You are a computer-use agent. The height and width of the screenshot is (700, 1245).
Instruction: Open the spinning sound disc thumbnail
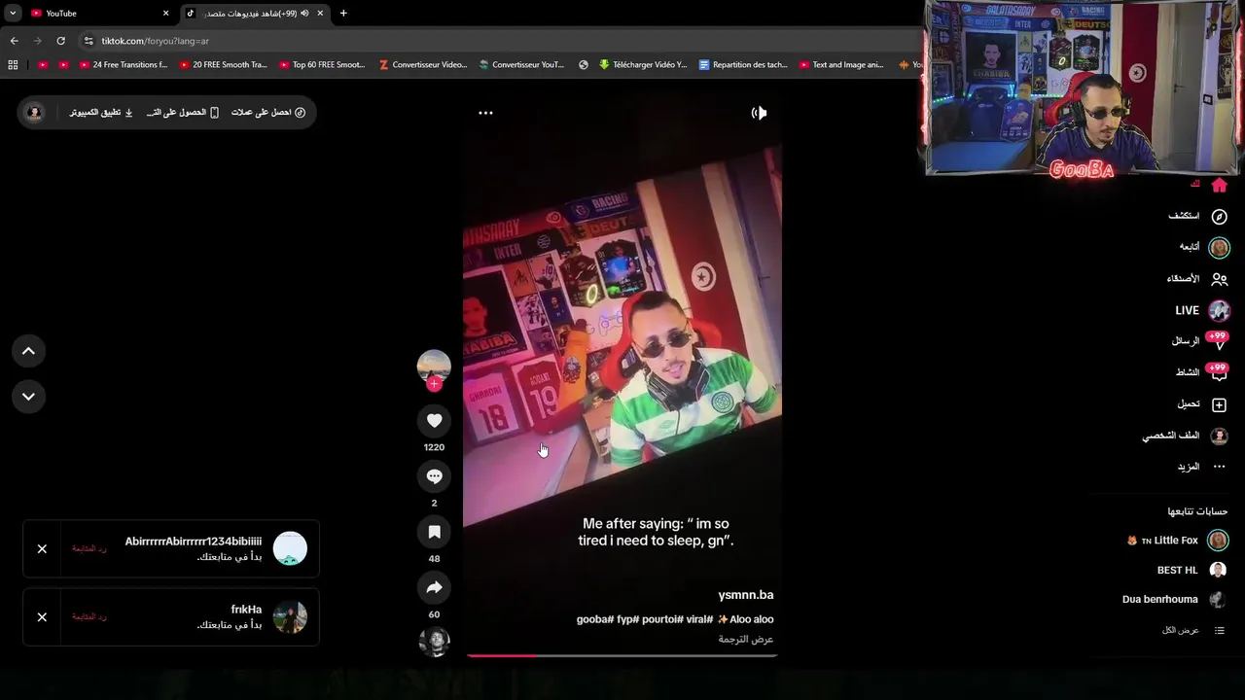434,642
